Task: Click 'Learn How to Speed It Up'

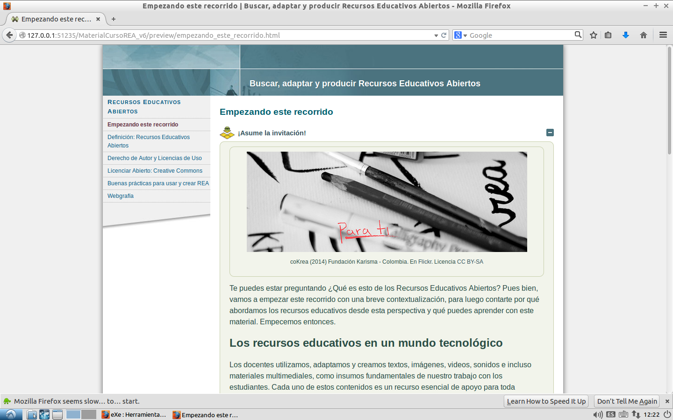Action: [546, 401]
